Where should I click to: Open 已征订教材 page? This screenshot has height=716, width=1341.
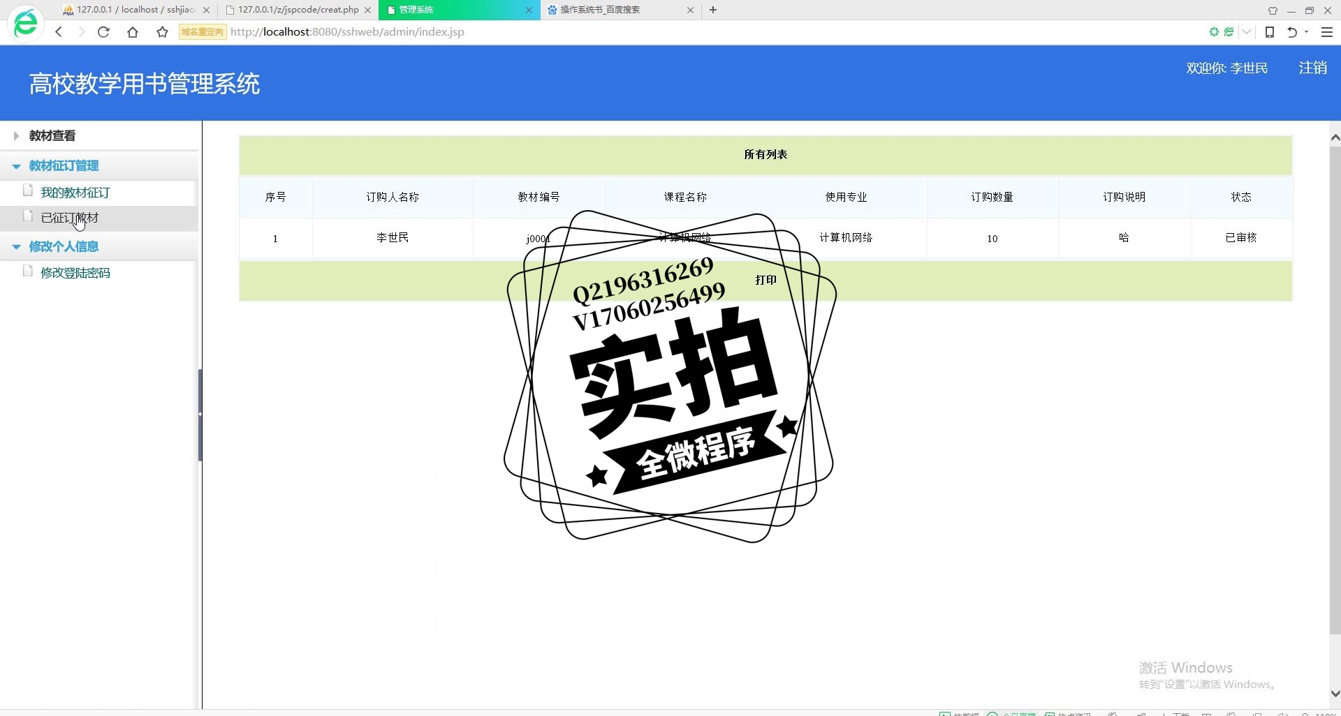point(70,218)
